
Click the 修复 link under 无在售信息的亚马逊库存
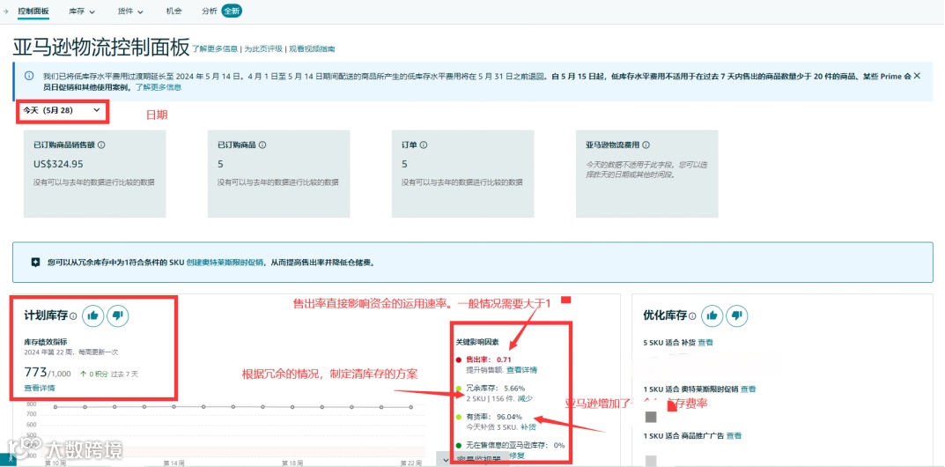pos(517,456)
